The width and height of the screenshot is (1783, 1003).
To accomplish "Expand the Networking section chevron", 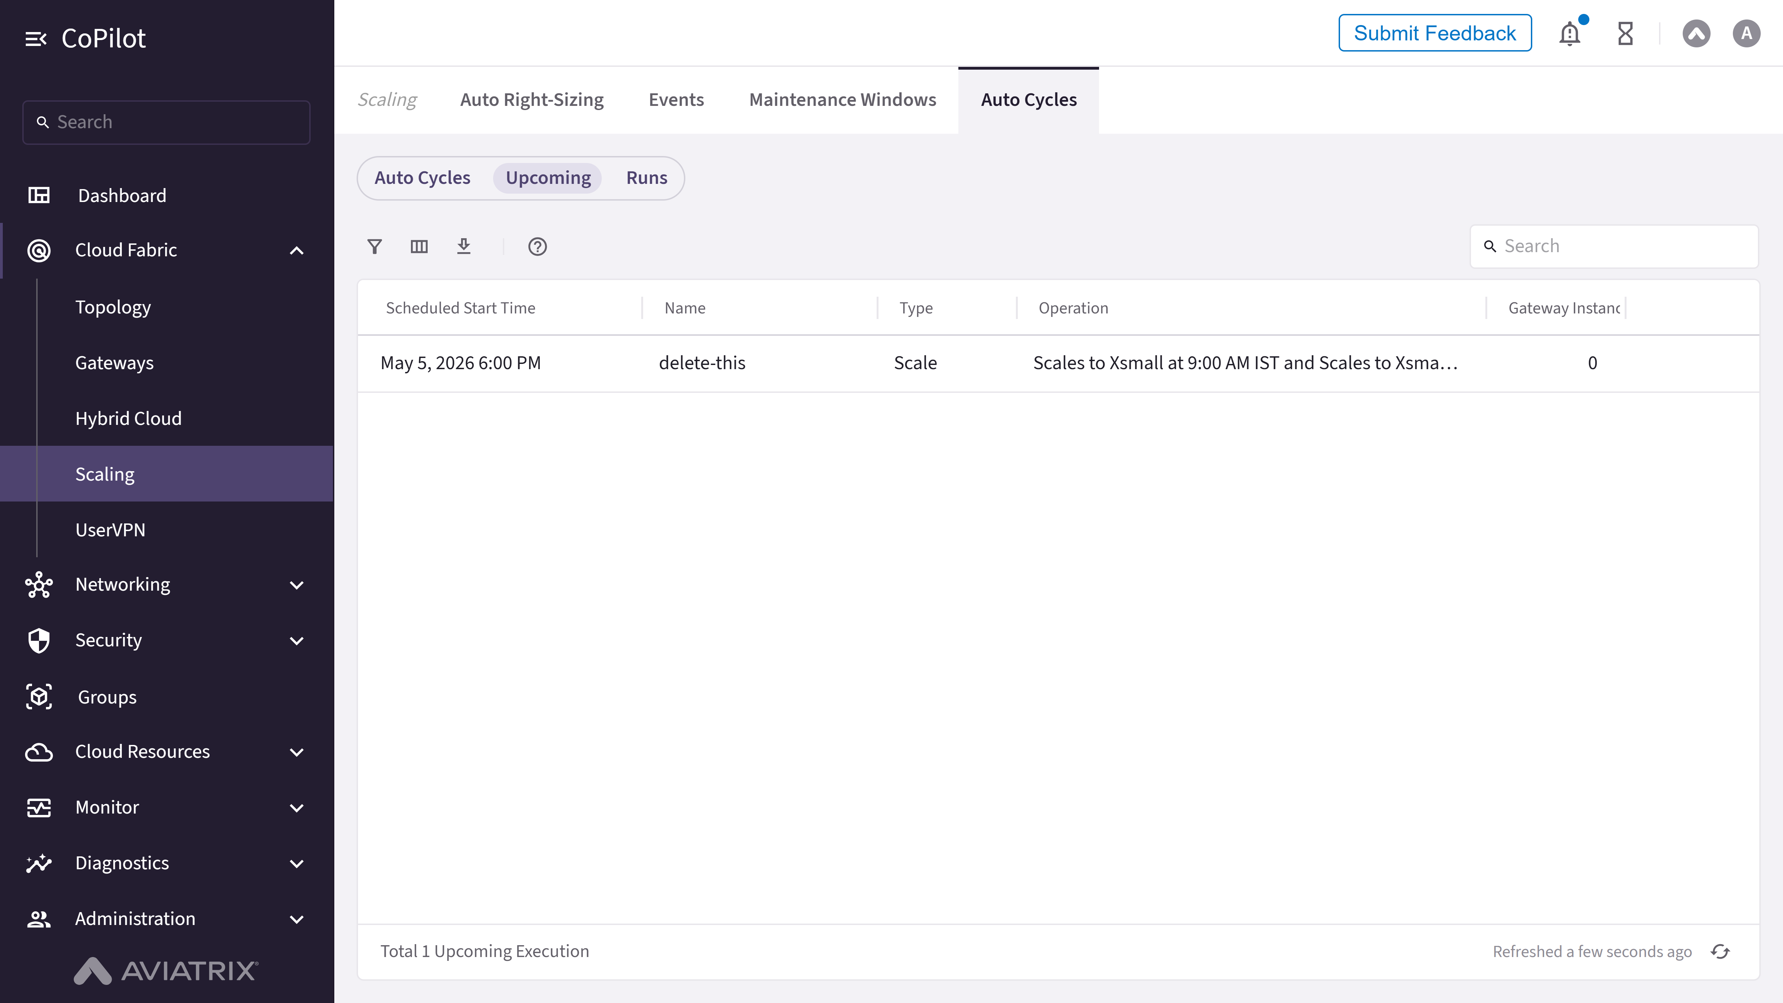I will coord(296,585).
